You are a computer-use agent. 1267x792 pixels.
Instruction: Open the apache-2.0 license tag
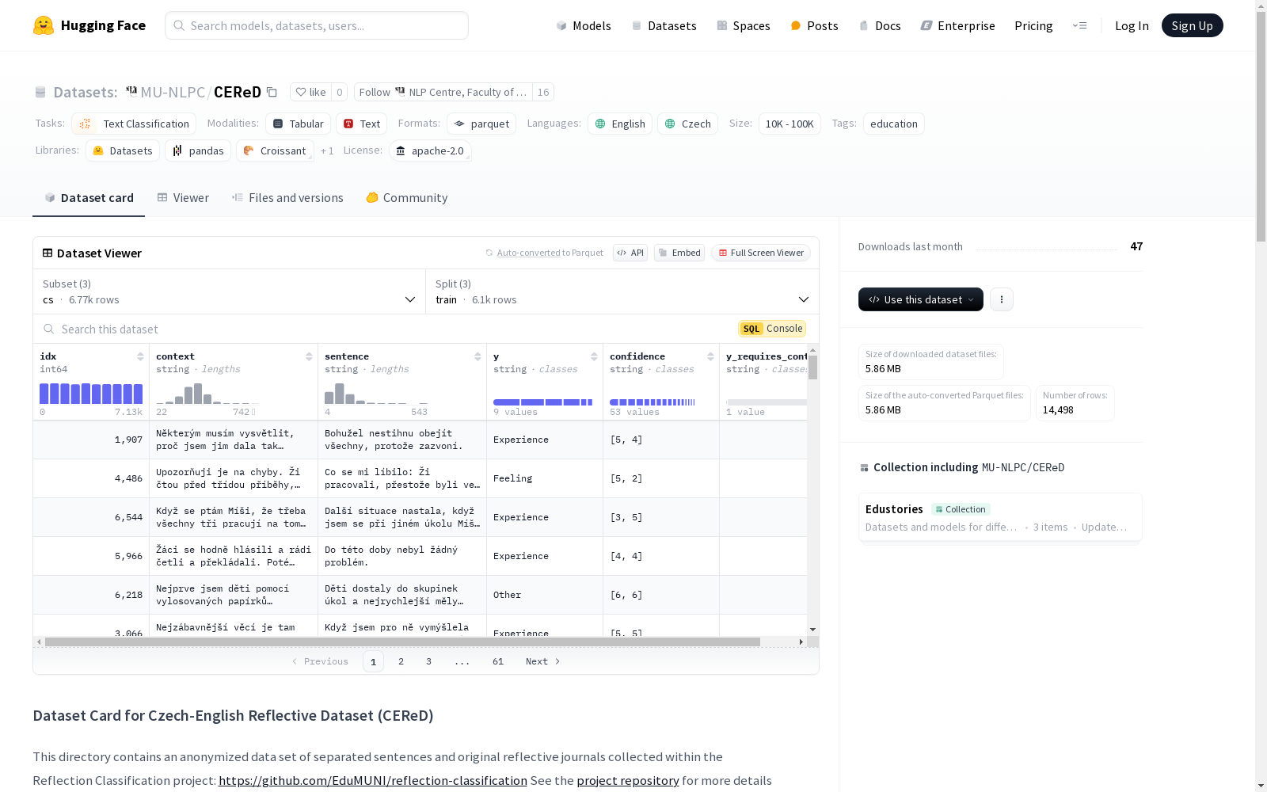(x=431, y=150)
